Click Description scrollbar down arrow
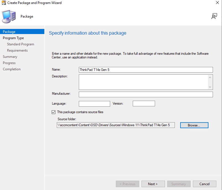 (210, 87)
